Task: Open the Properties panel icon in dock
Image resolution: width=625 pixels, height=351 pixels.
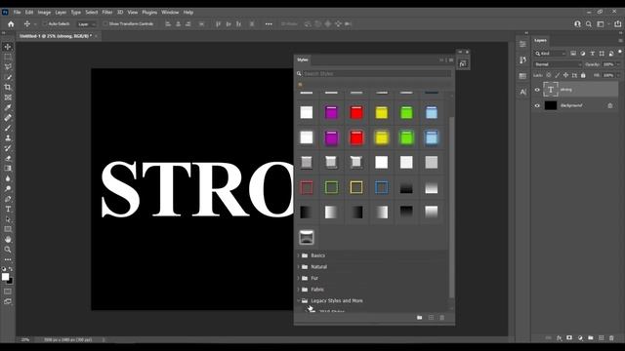Action: click(522, 44)
